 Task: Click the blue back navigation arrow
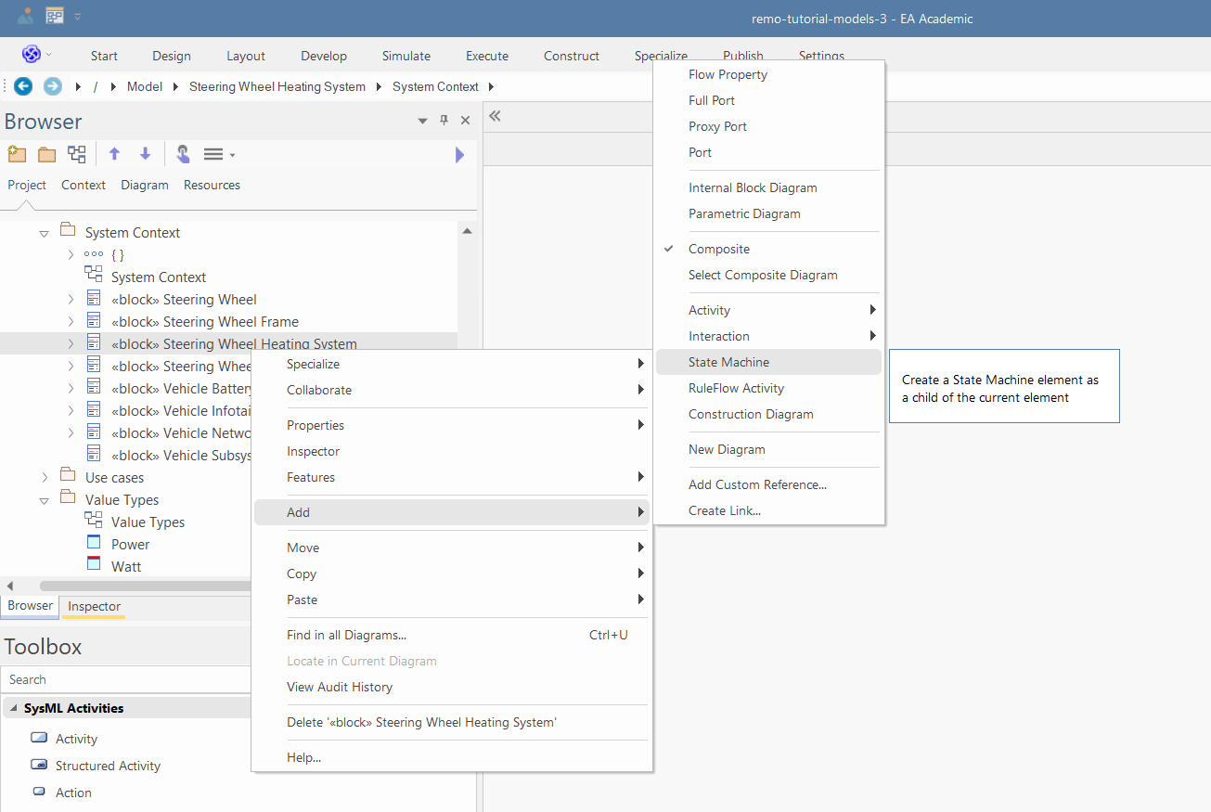tap(23, 86)
